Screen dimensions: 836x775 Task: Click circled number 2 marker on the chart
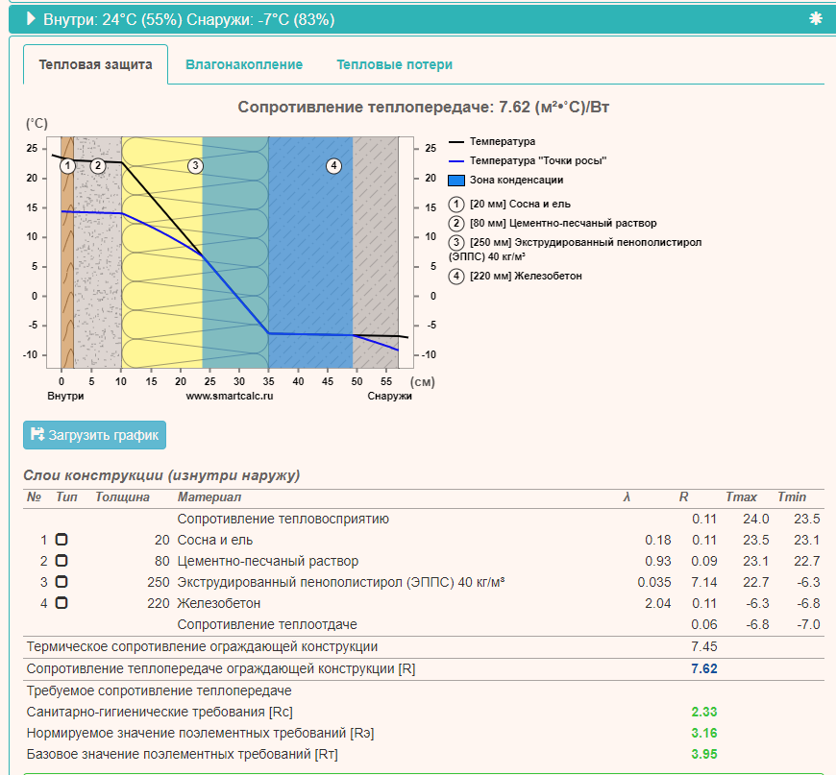[x=98, y=166]
